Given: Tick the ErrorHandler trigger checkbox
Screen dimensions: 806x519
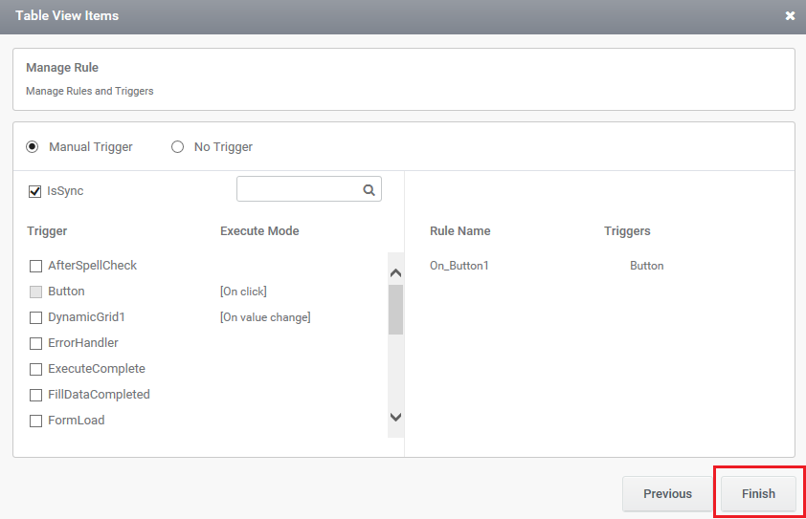Looking at the screenshot, I should pyautogui.click(x=35, y=343).
